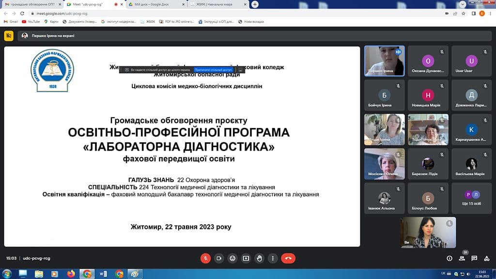Open 'Інструкції з ОП для...' bookmark
Screen dimensions: 496x279
[x=216, y=22]
